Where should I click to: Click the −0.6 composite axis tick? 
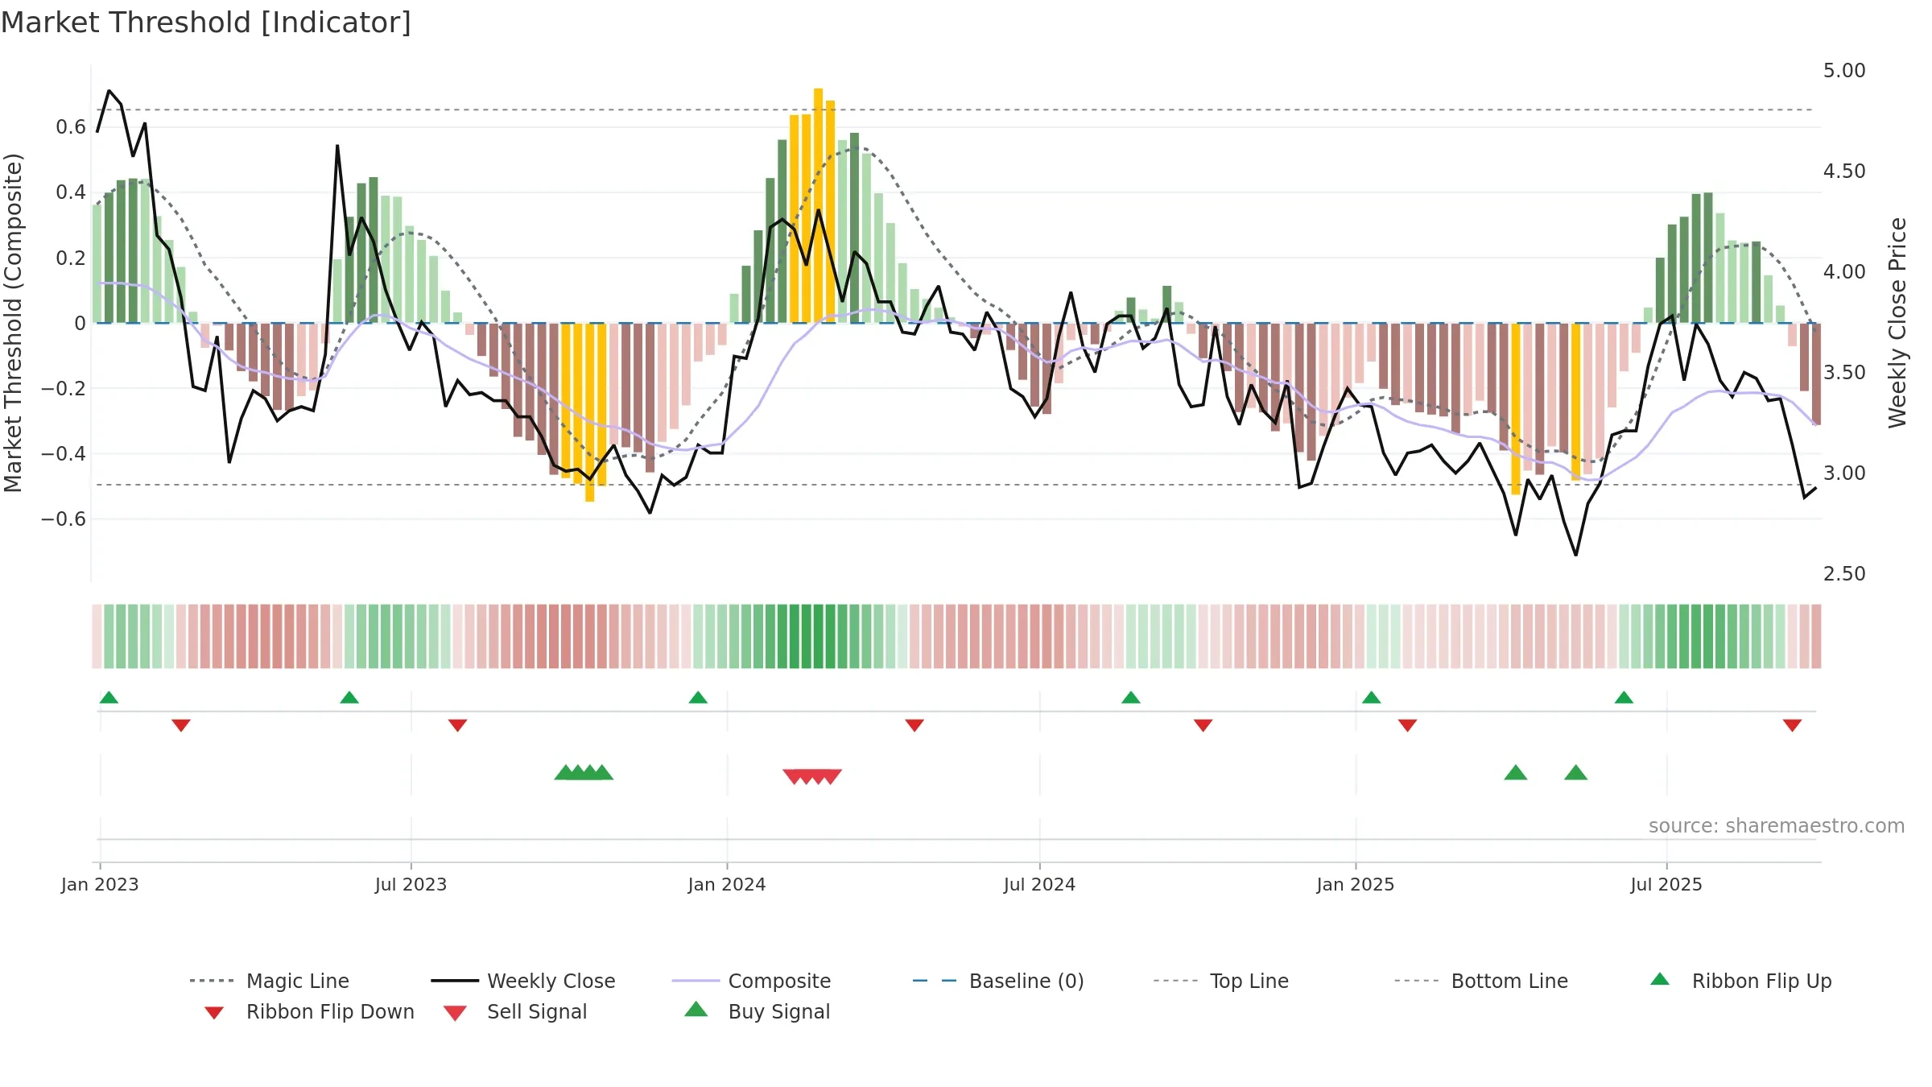pos(64,519)
